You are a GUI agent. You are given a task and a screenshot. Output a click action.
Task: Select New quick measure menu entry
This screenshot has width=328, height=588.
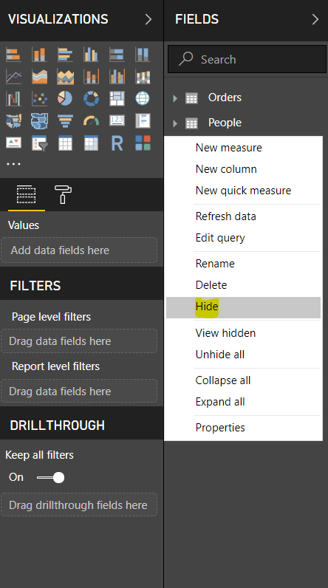(x=243, y=191)
